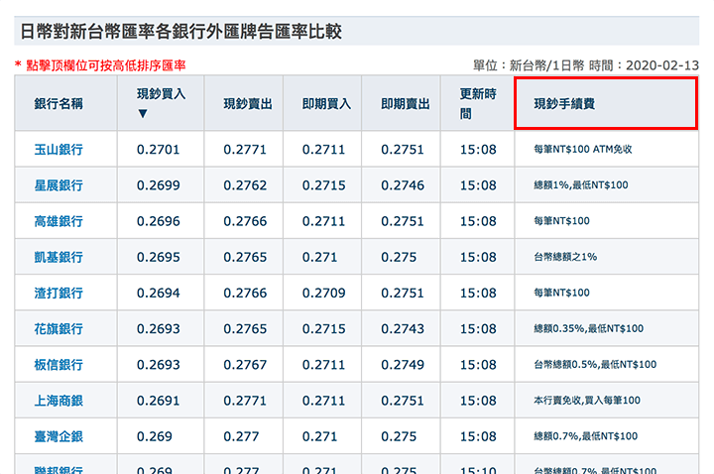Open 高雄銀行 bank link
Screen dimensions: 714x474
[59, 221]
